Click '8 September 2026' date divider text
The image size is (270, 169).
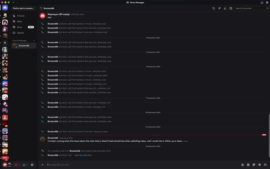(153, 38)
